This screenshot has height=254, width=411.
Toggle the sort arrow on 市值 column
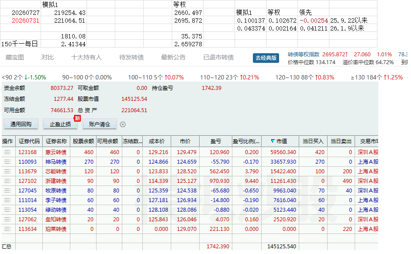(273, 141)
